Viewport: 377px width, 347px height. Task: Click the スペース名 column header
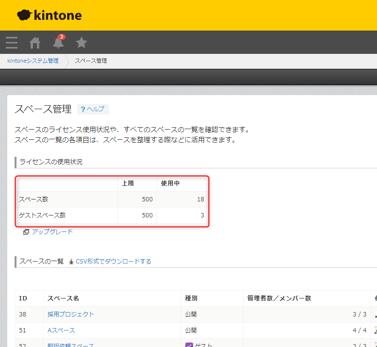63,298
